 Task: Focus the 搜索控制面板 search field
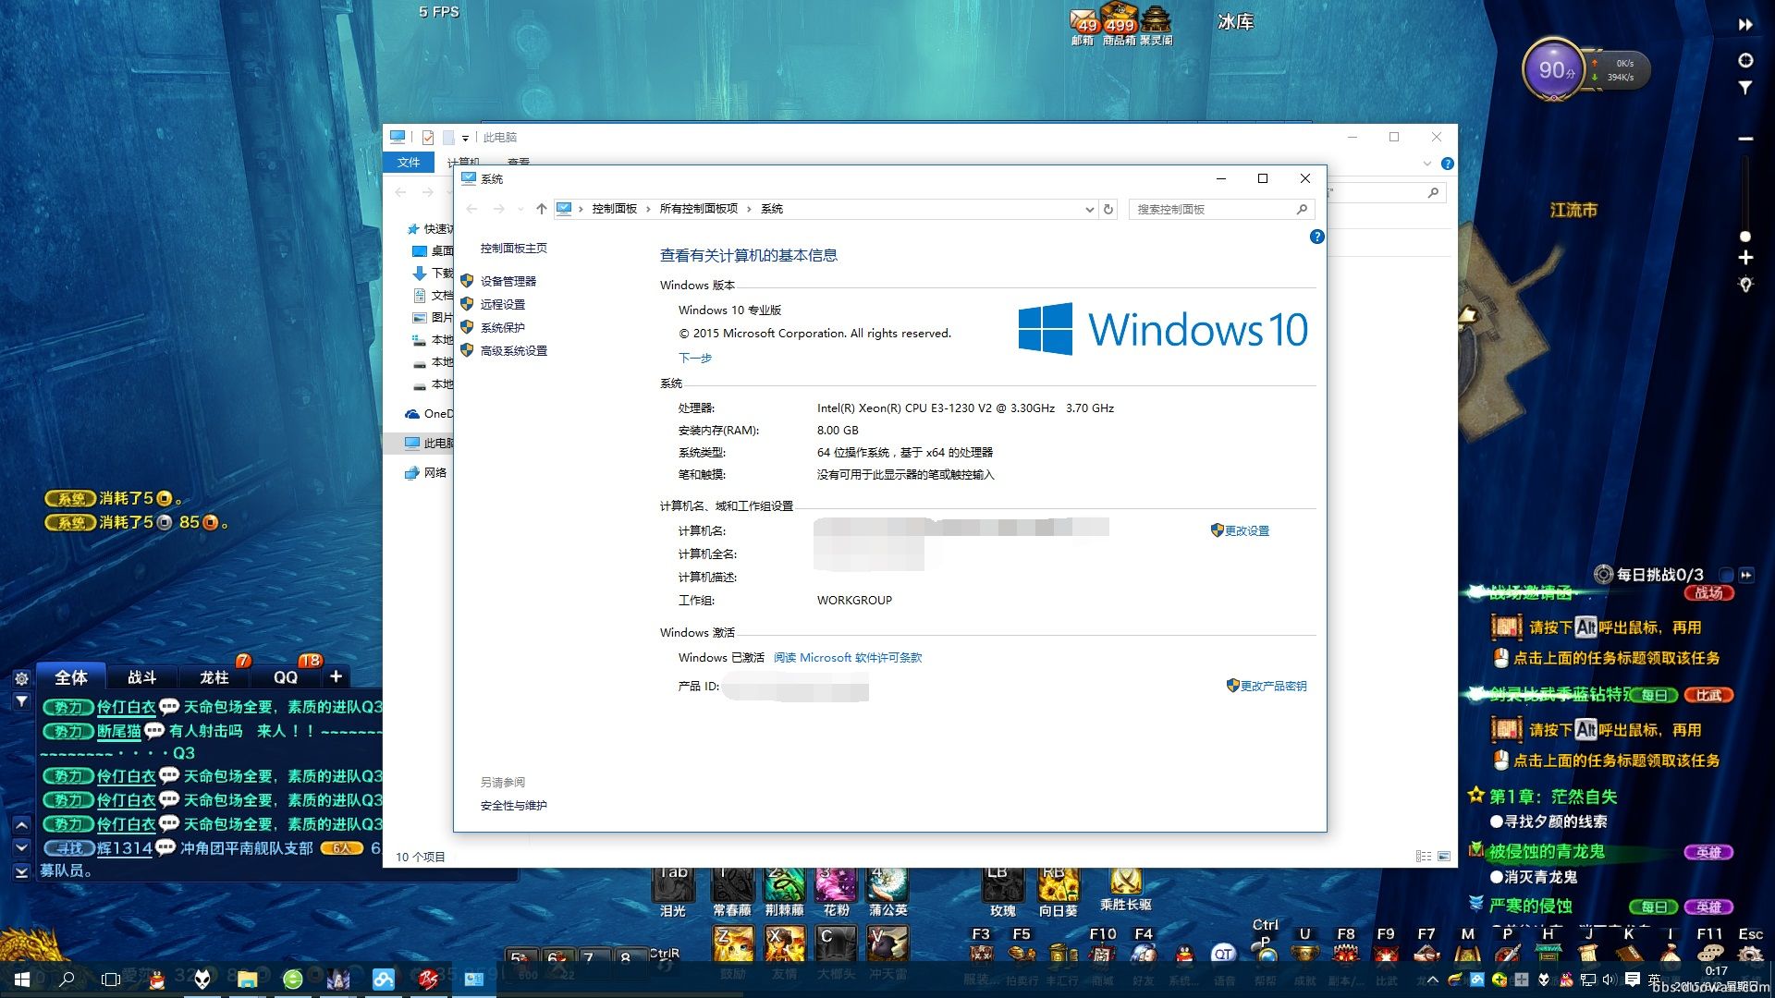[1220, 210]
